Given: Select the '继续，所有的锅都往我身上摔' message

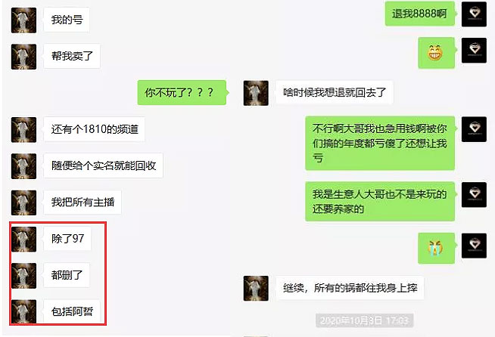Looking at the screenshot, I should pyautogui.click(x=350, y=288).
